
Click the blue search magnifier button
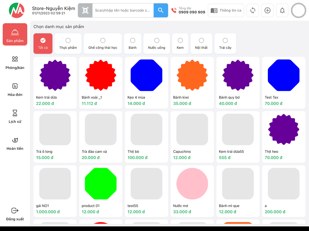click(161, 10)
